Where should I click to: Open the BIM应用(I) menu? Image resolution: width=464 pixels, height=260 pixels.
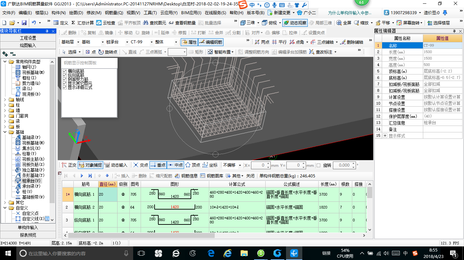click(191, 13)
